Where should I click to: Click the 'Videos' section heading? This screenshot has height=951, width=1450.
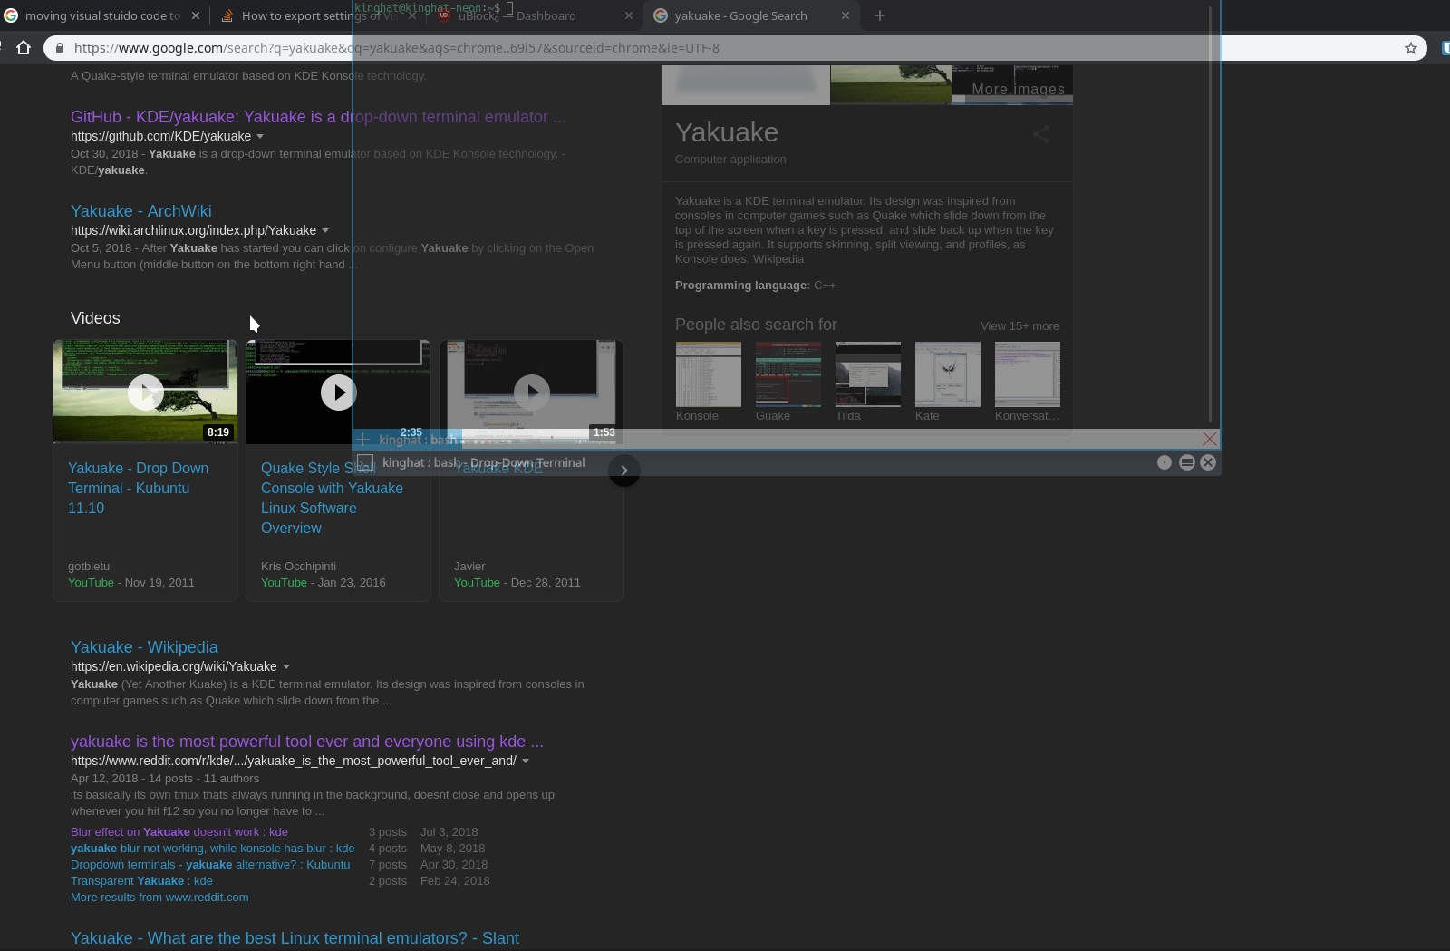tap(95, 318)
